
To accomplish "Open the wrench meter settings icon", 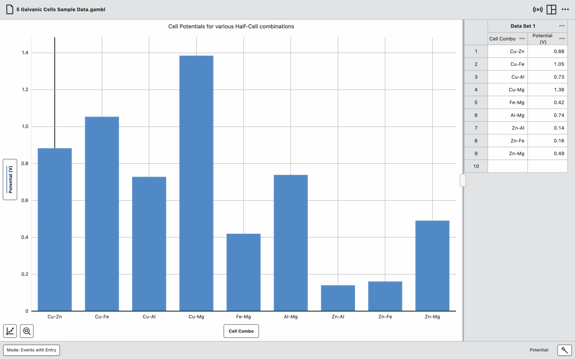I will click(x=565, y=350).
